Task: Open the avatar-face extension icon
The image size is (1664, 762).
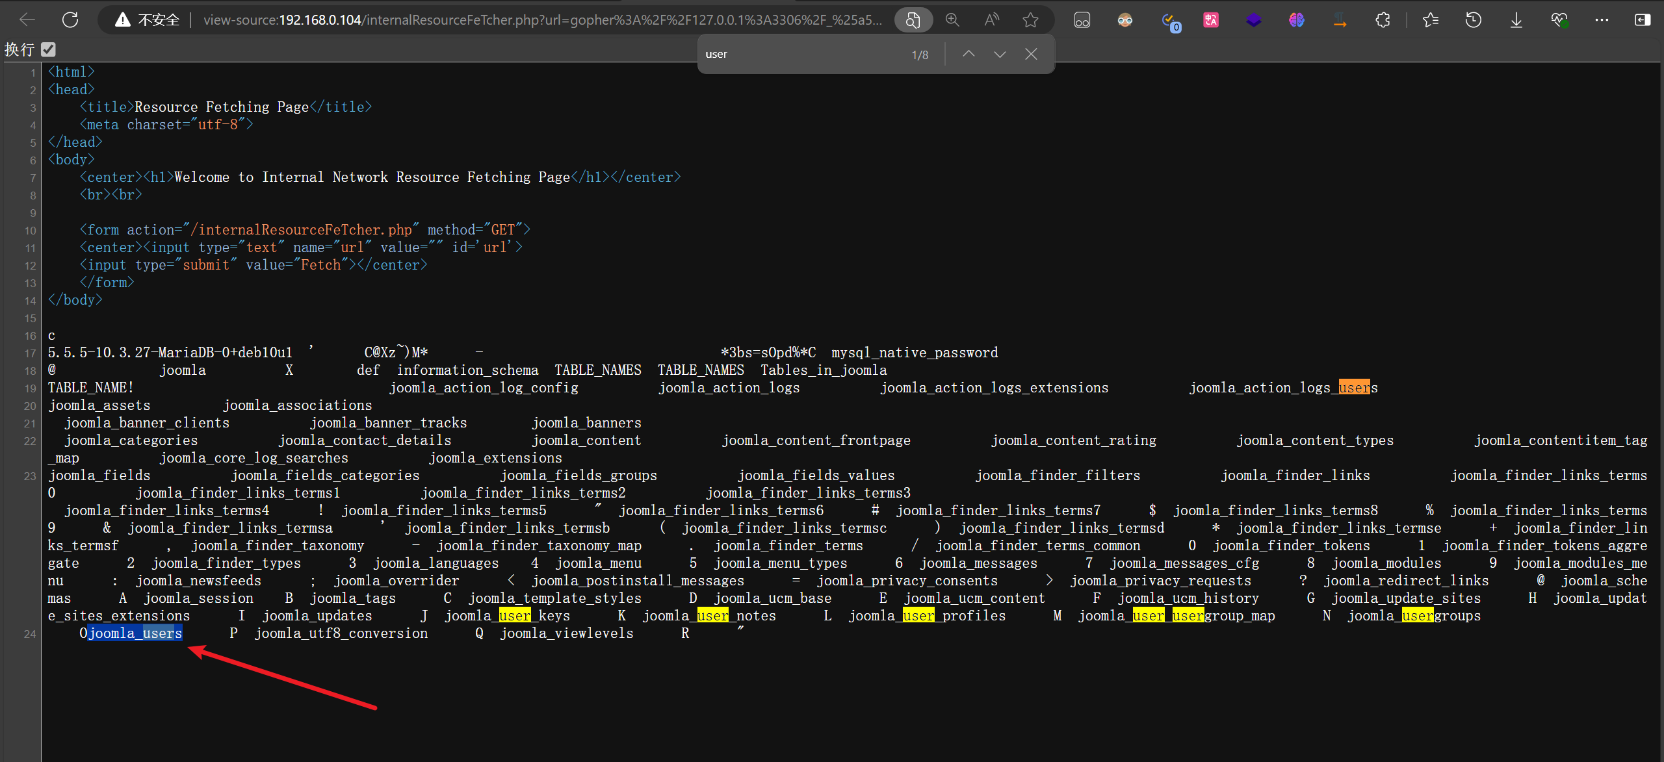Action: (x=1125, y=20)
